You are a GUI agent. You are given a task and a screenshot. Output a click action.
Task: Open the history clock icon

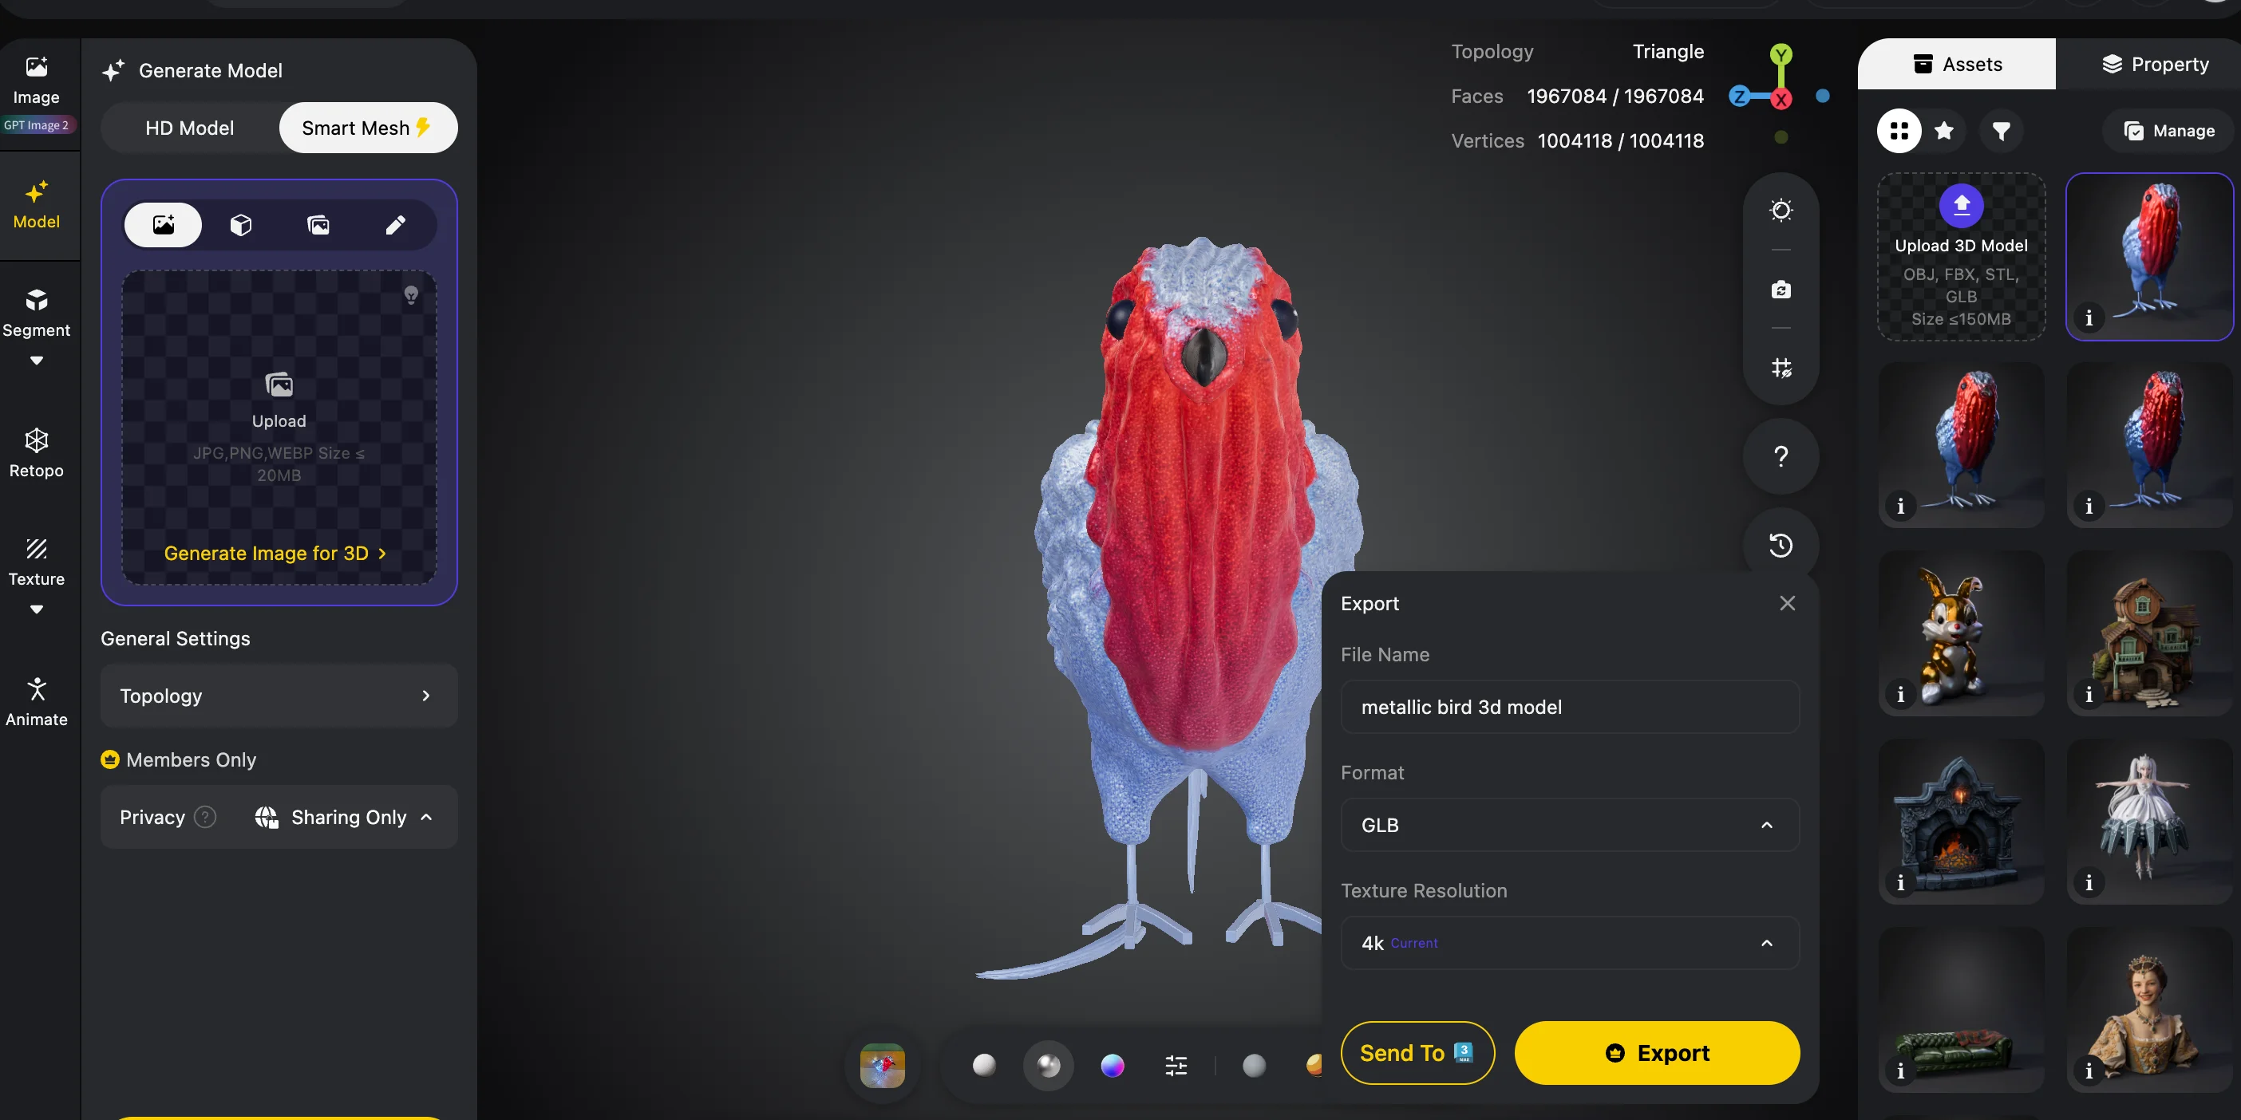(x=1781, y=545)
